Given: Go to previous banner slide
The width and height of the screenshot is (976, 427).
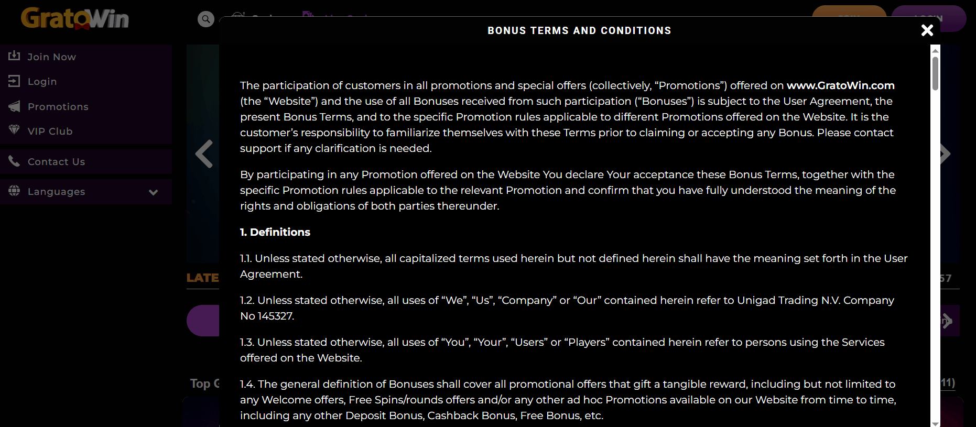Looking at the screenshot, I should [204, 154].
